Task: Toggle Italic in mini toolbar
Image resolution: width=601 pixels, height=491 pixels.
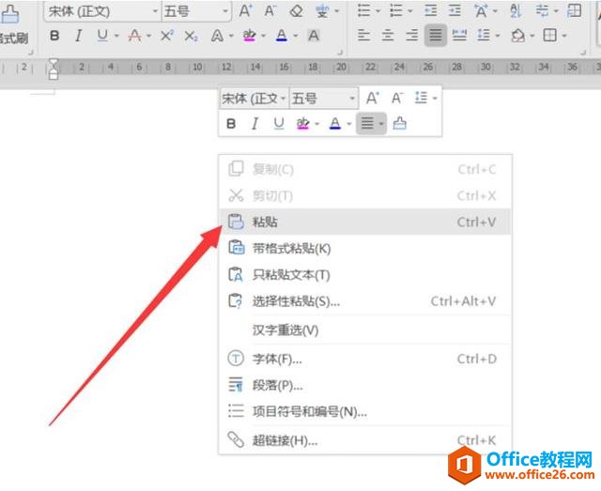Action: click(254, 123)
